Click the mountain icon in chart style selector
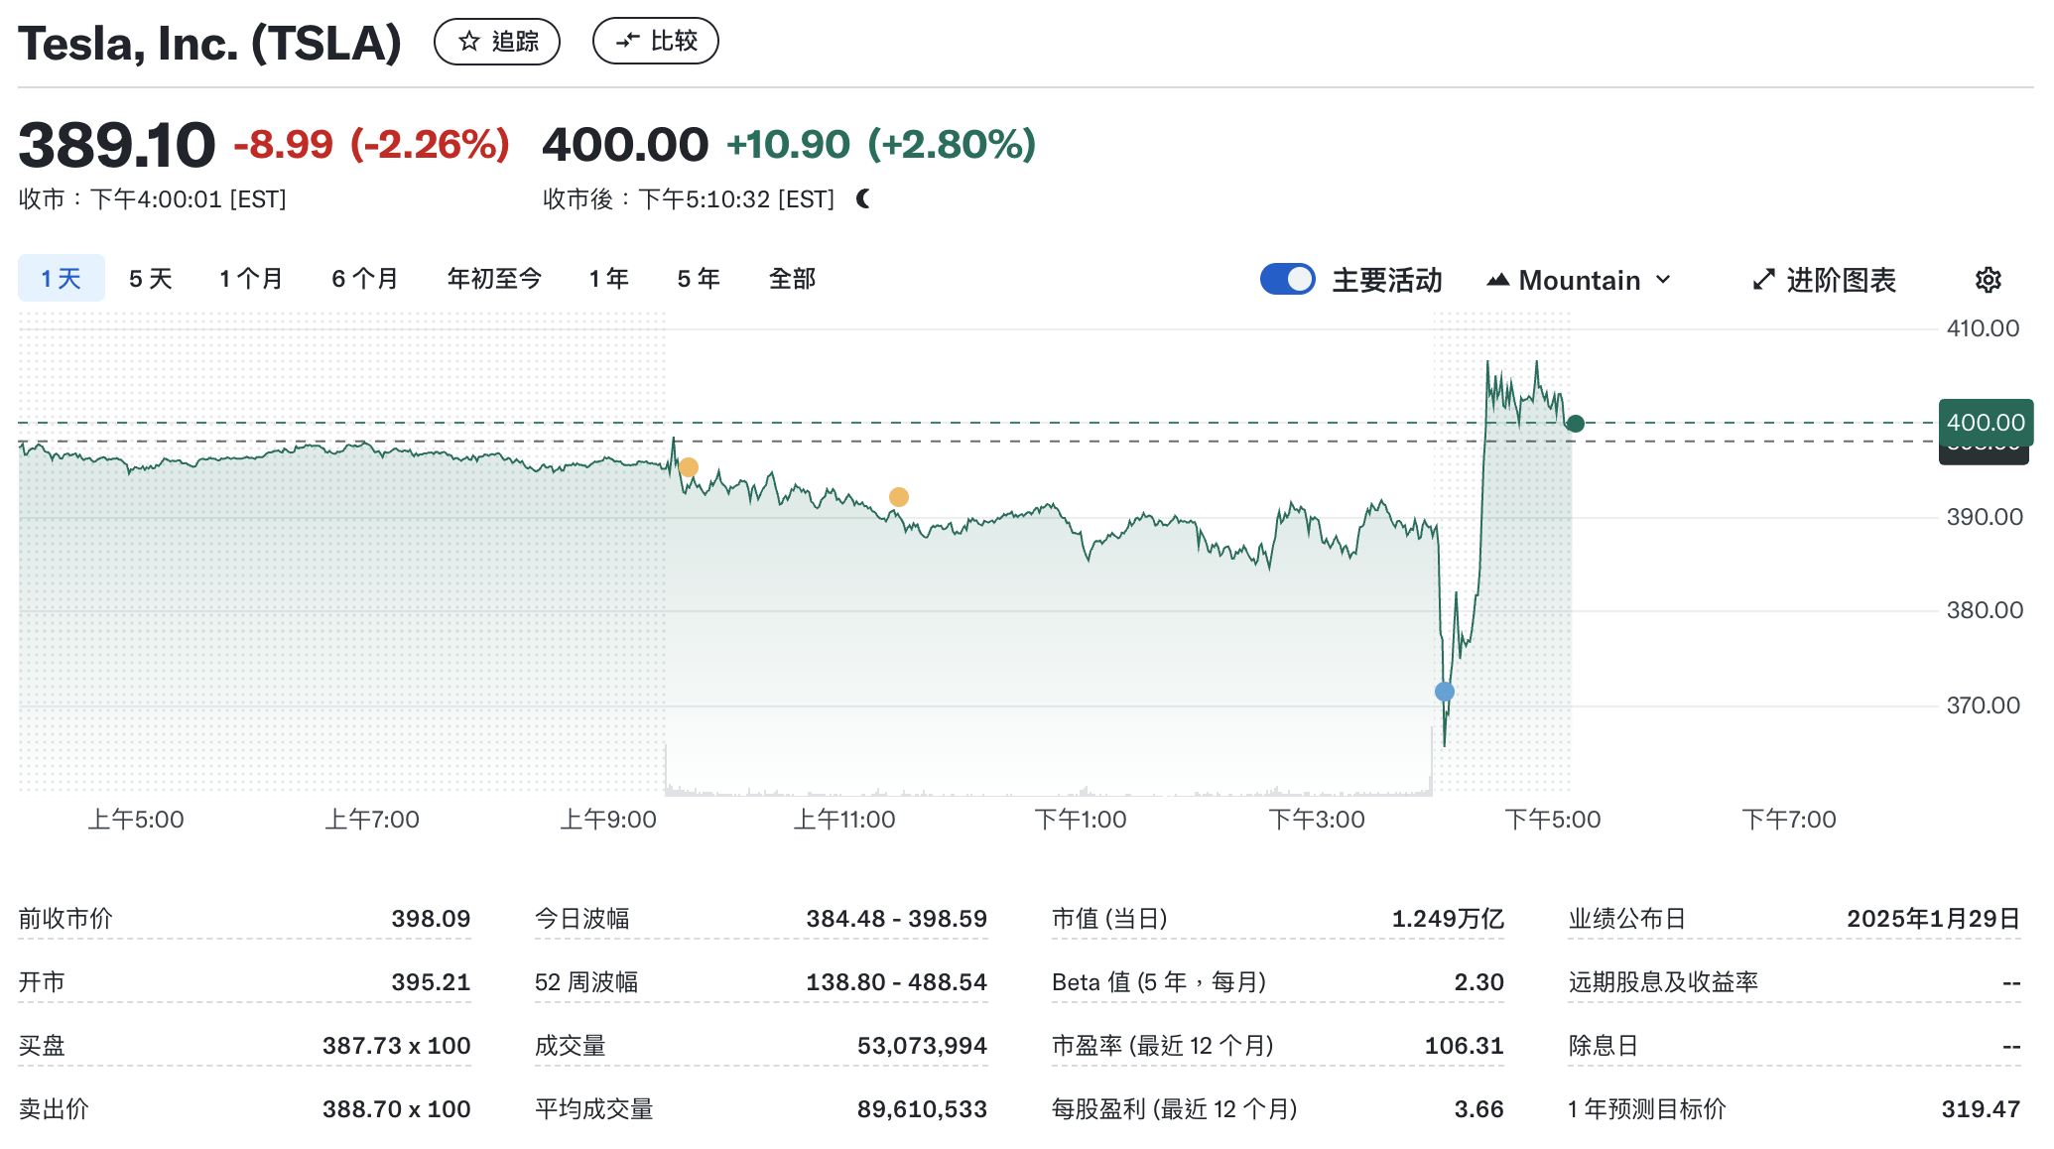 tap(1500, 279)
